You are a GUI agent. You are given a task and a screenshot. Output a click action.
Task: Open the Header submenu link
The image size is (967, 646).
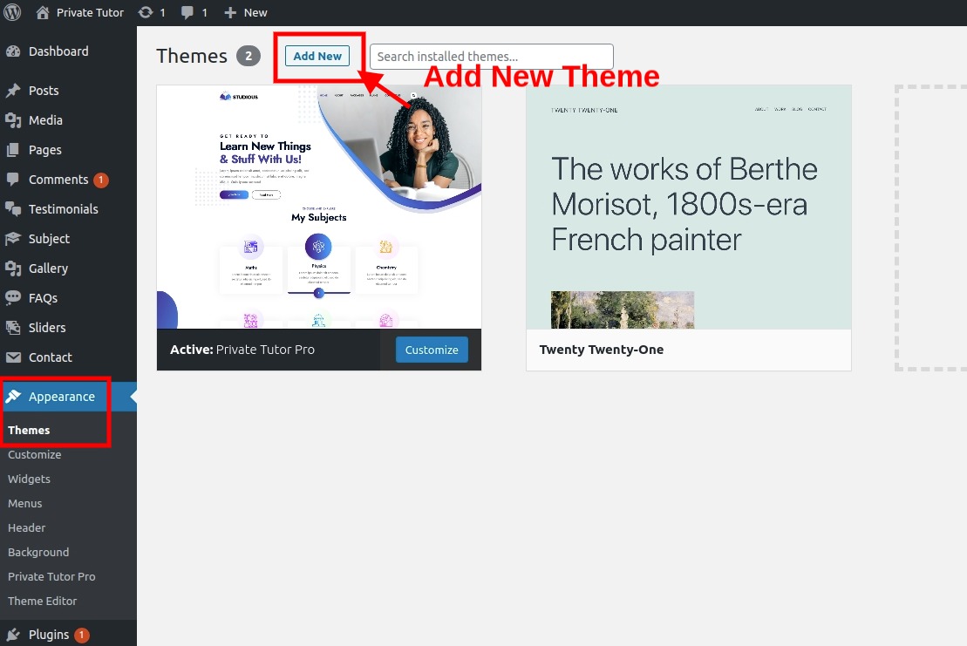[26, 527]
